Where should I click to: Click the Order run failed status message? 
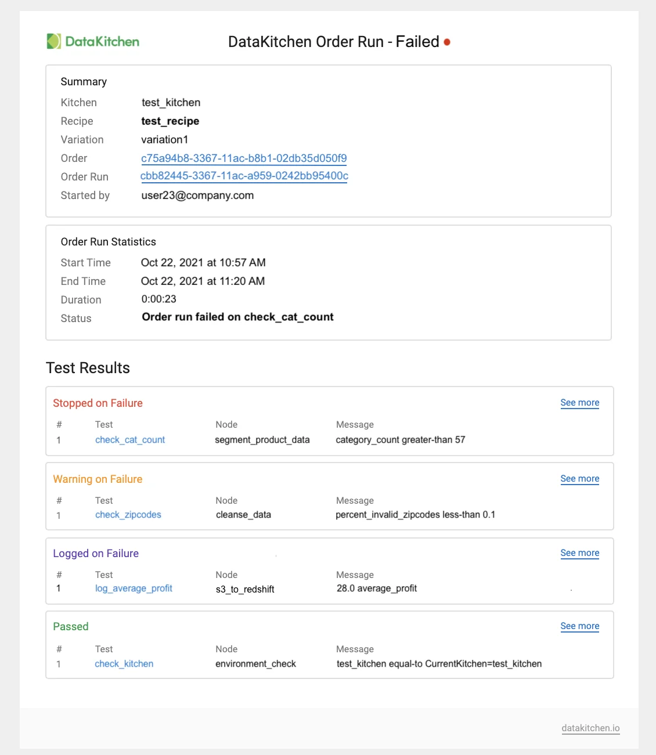(237, 317)
